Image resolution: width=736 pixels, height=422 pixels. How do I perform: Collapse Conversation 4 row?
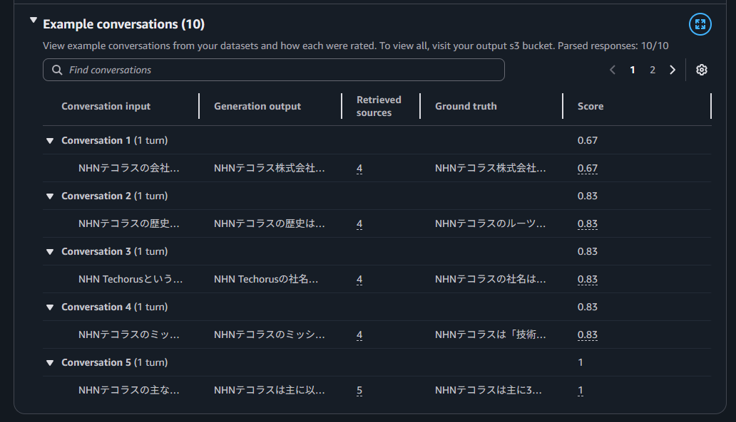(50, 307)
